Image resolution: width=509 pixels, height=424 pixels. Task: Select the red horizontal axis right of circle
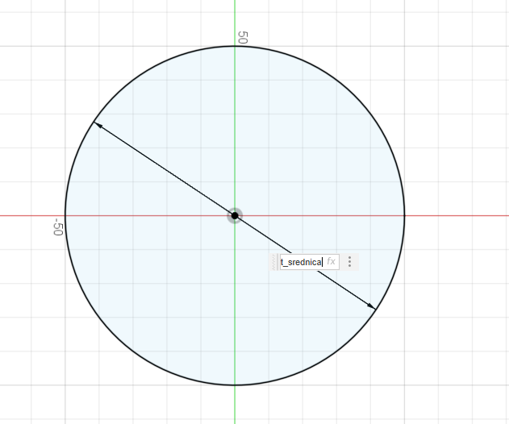[x=456, y=215]
